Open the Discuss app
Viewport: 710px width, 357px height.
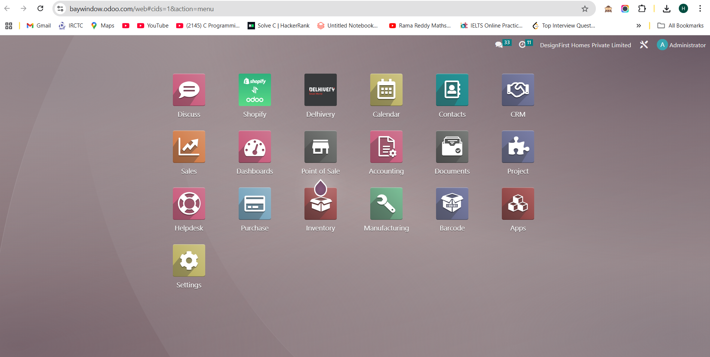click(189, 90)
